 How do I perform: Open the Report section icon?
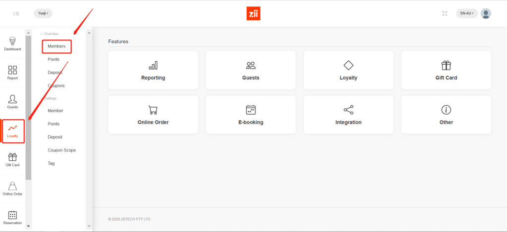point(13,73)
